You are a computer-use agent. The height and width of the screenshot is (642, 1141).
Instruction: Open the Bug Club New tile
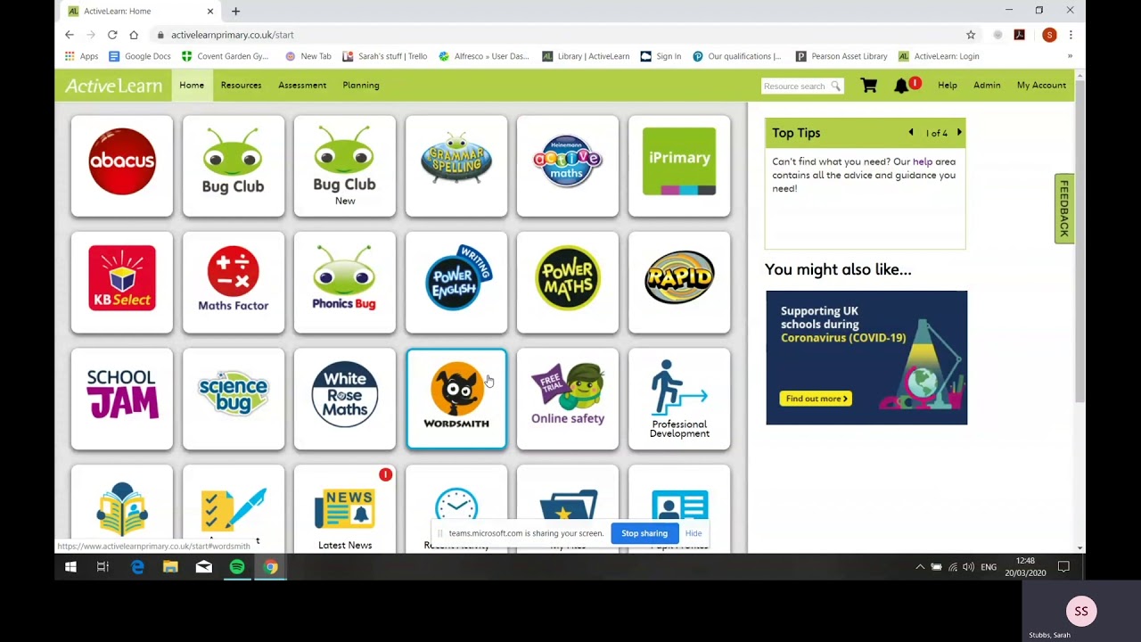345,166
